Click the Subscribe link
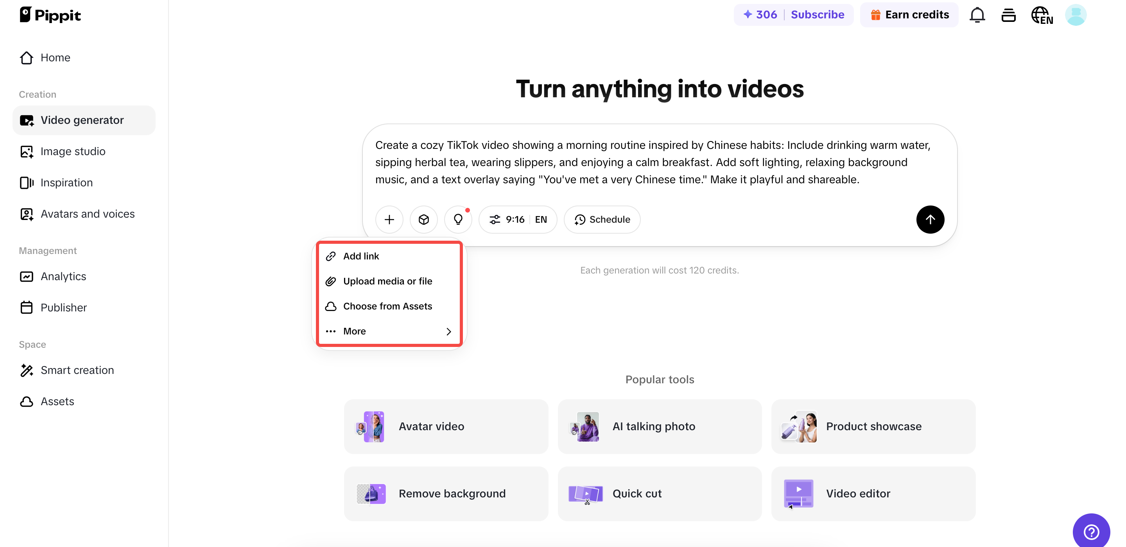The image size is (1126, 547). [x=818, y=15]
